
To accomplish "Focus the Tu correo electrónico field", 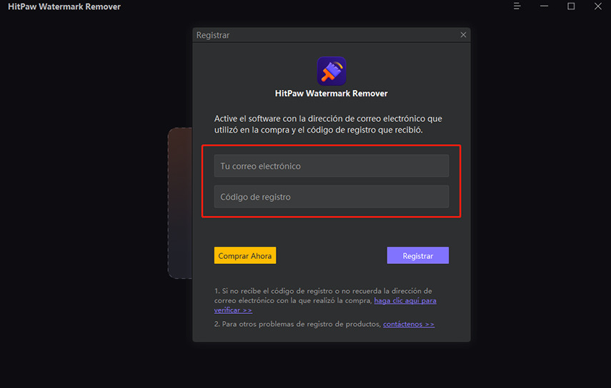I will pyautogui.click(x=331, y=166).
